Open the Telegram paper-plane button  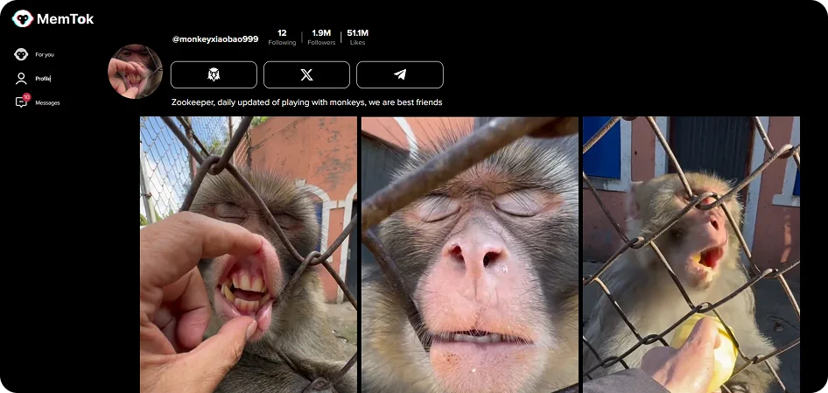coord(400,74)
